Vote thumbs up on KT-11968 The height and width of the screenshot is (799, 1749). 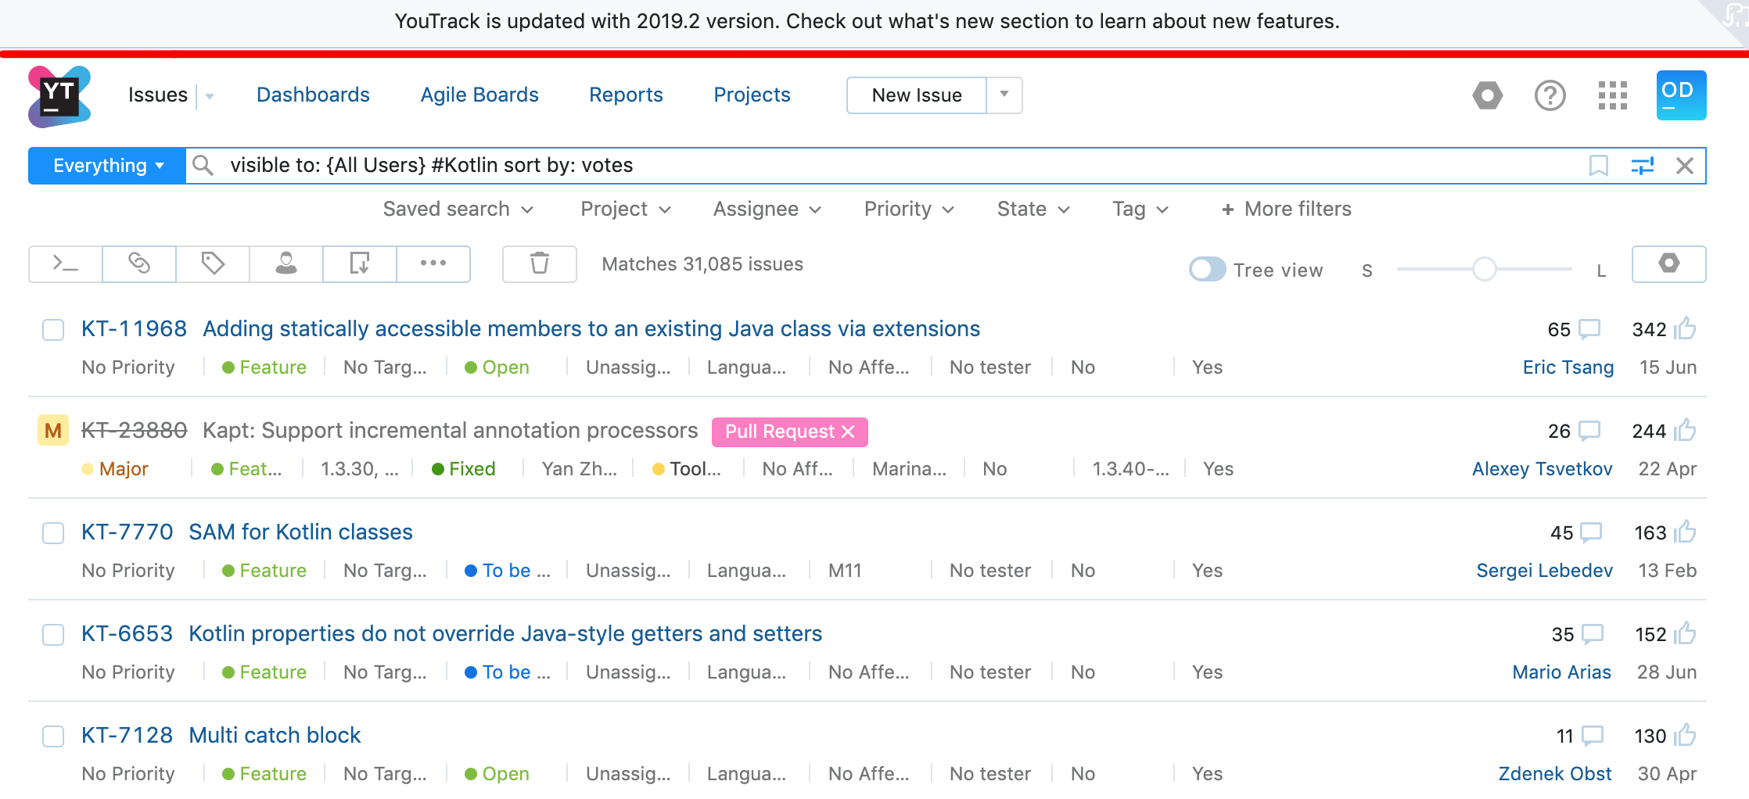click(x=1686, y=328)
